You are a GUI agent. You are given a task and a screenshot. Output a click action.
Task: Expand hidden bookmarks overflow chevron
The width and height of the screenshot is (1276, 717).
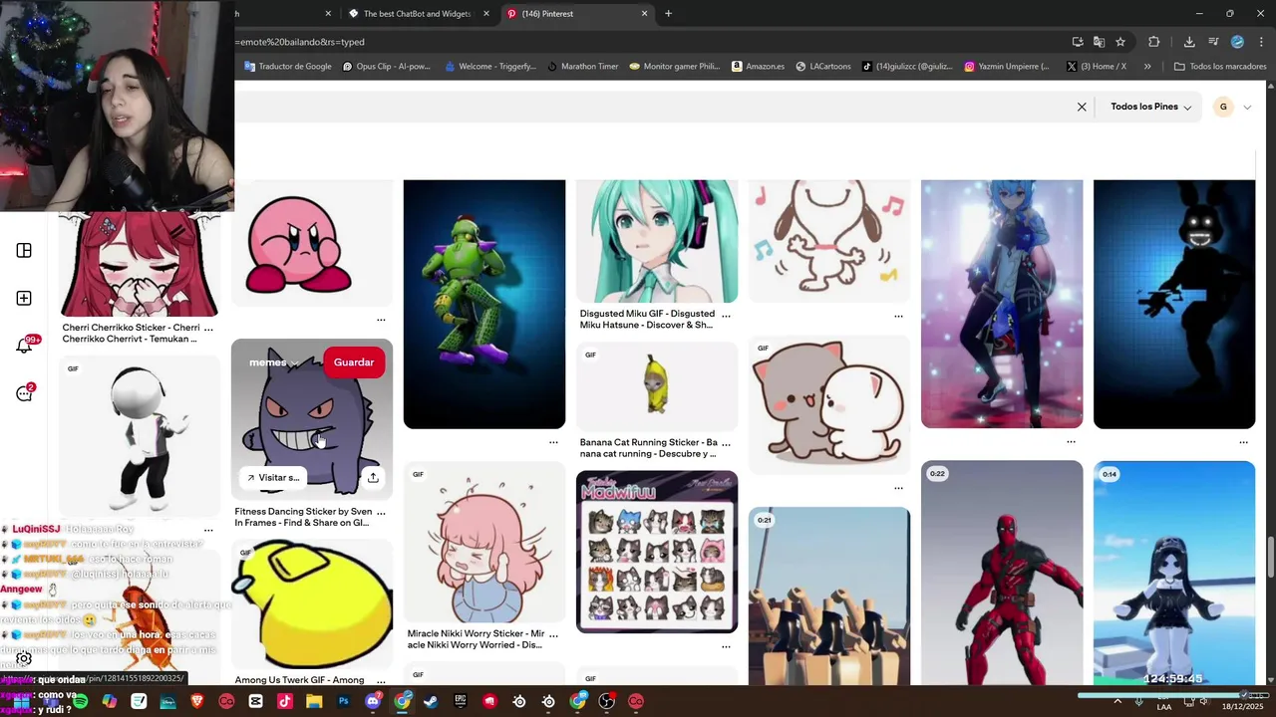click(x=1147, y=67)
